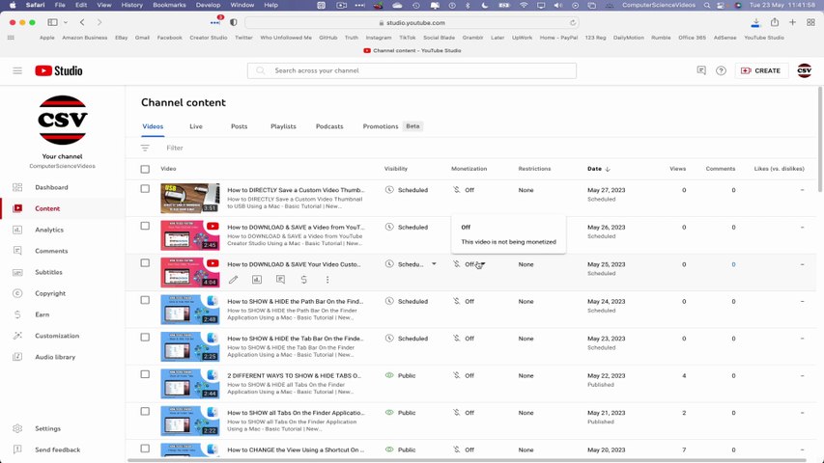Image resolution: width=824 pixels, height=463 pixels.
Task: Select the May 27 video checkbox
Action: click(x=145, y=189)
